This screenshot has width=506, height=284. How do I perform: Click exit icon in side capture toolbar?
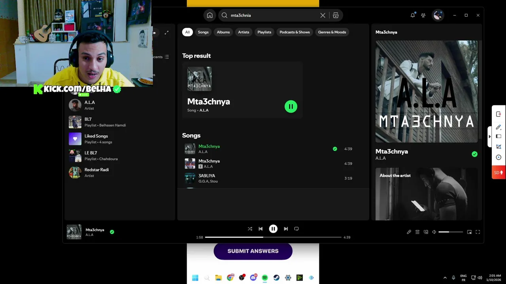(498, 114)
